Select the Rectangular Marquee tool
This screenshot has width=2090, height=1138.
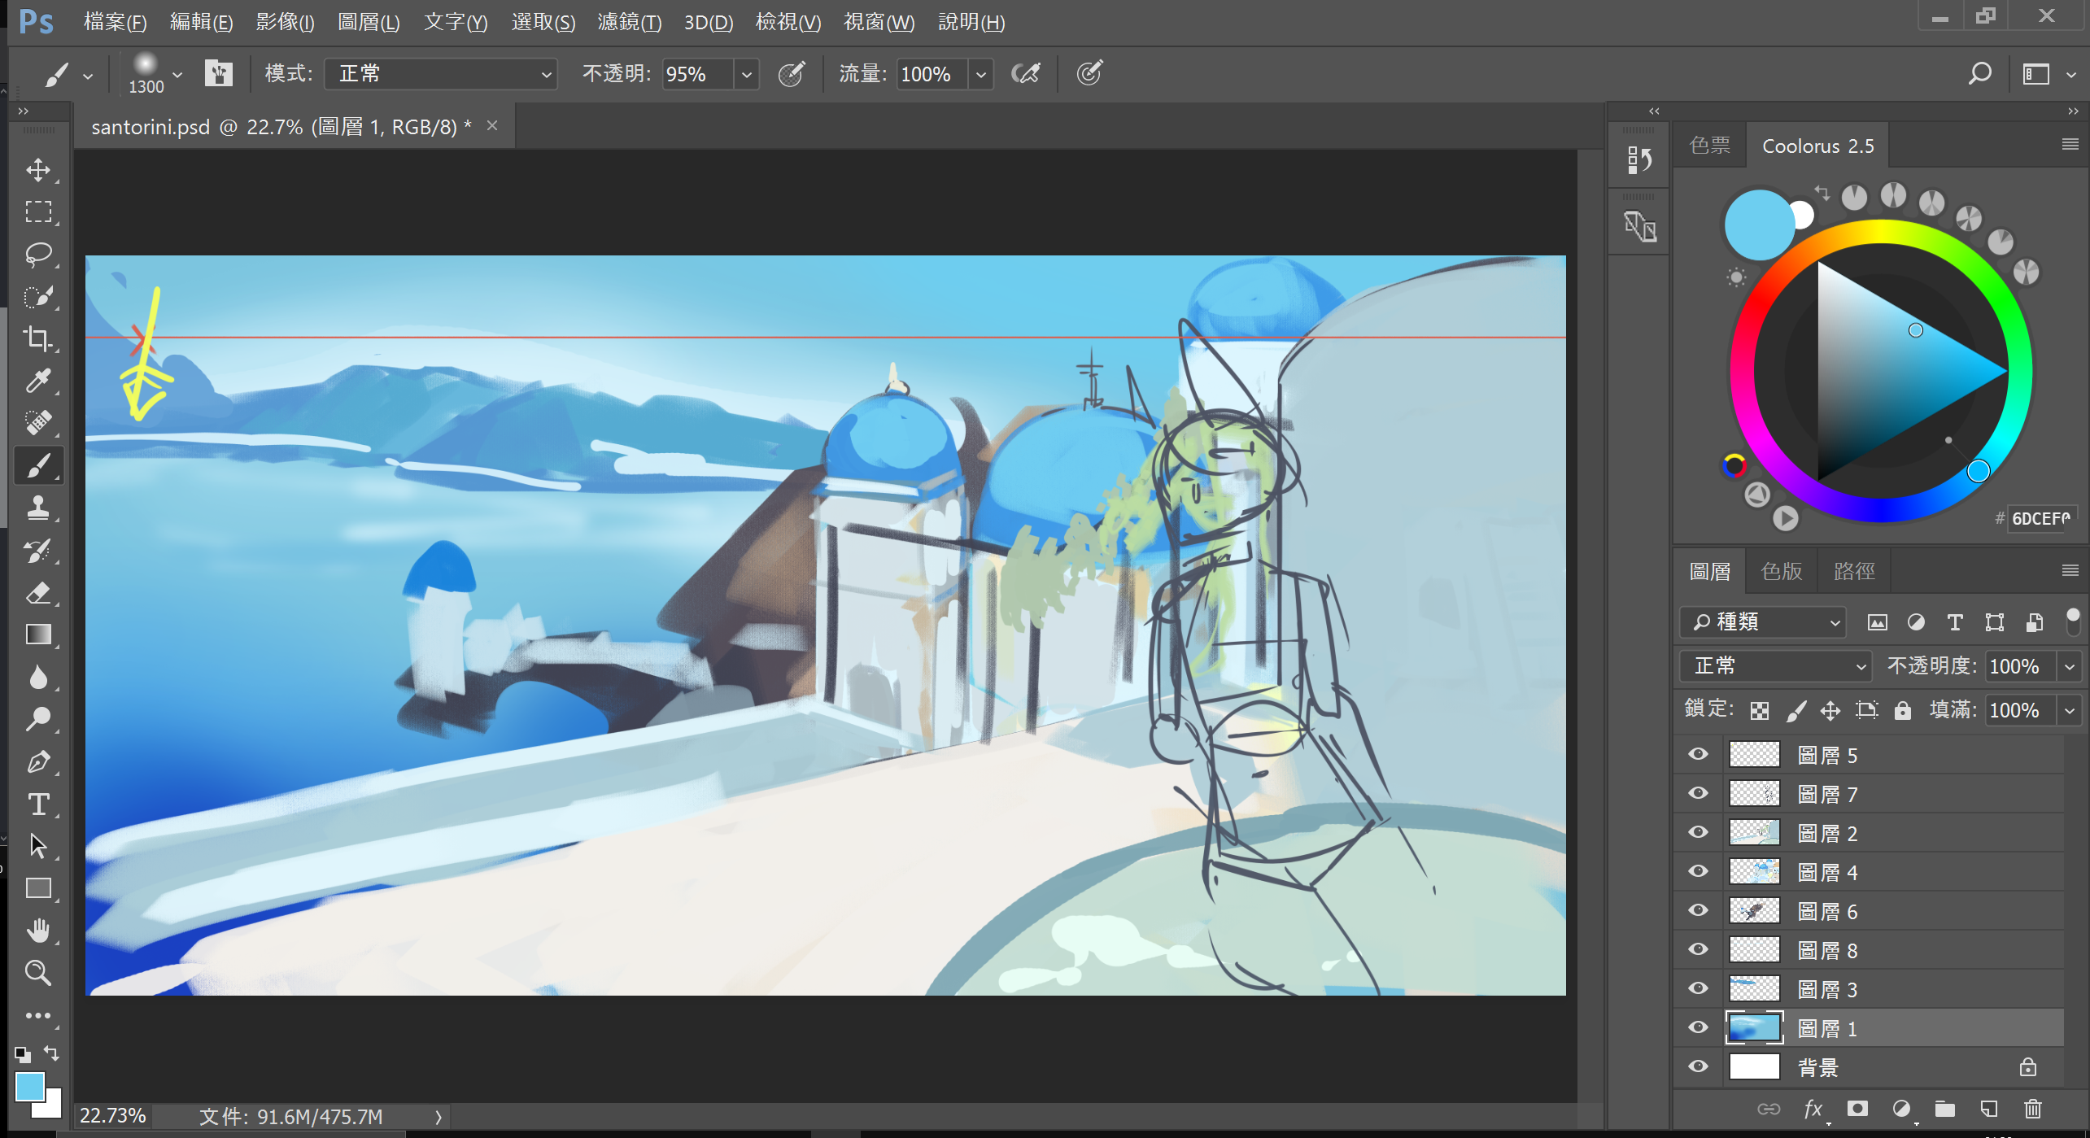coord(38,212)
